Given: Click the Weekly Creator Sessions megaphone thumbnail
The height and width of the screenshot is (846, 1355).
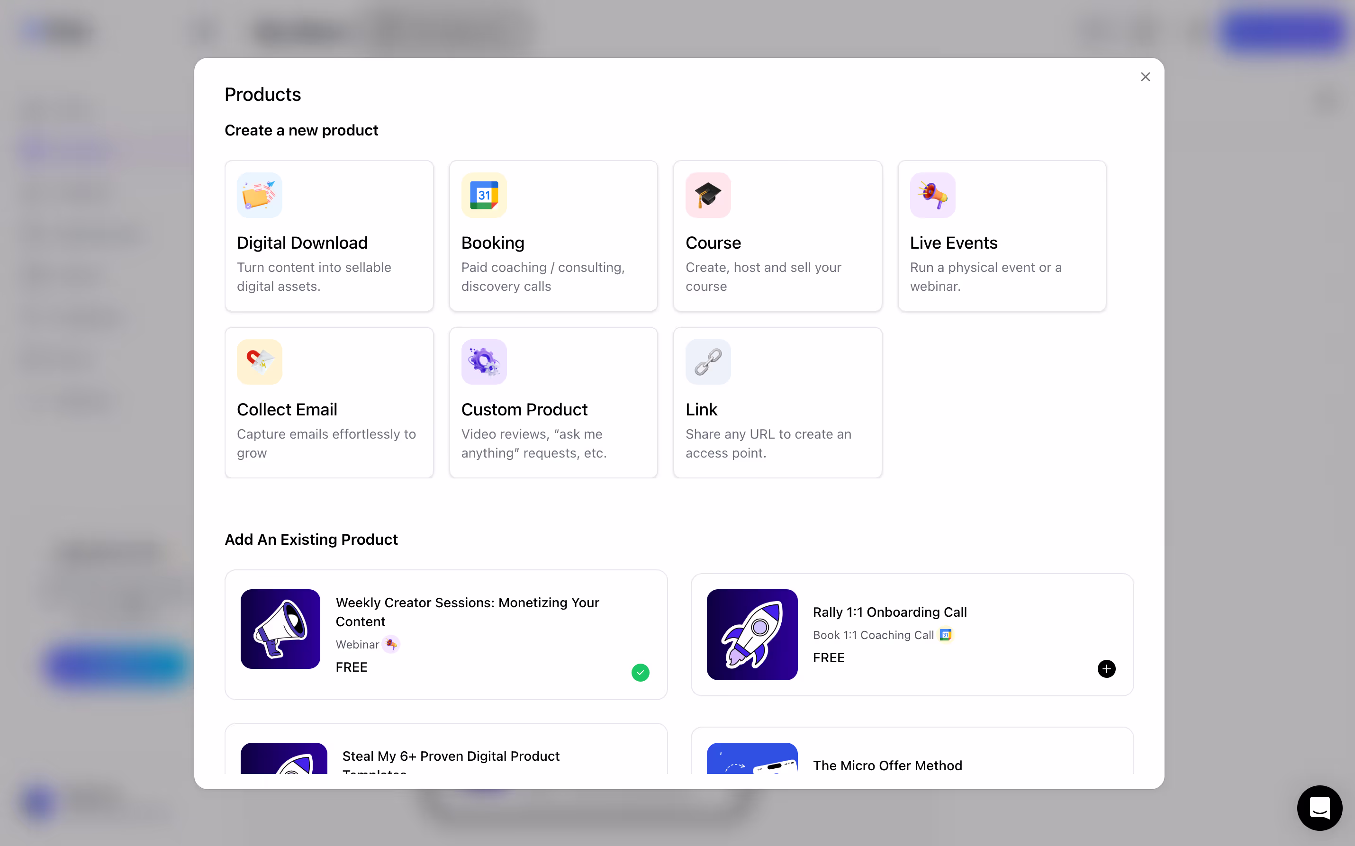Looking at the screenshot, I should coord(280,629).
